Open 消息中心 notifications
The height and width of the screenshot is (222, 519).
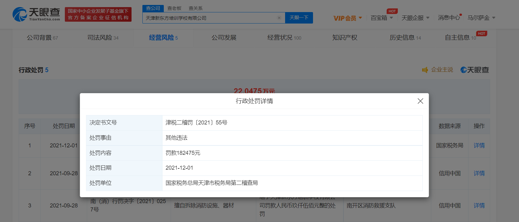pyautogui.click(x=449, y=18)
